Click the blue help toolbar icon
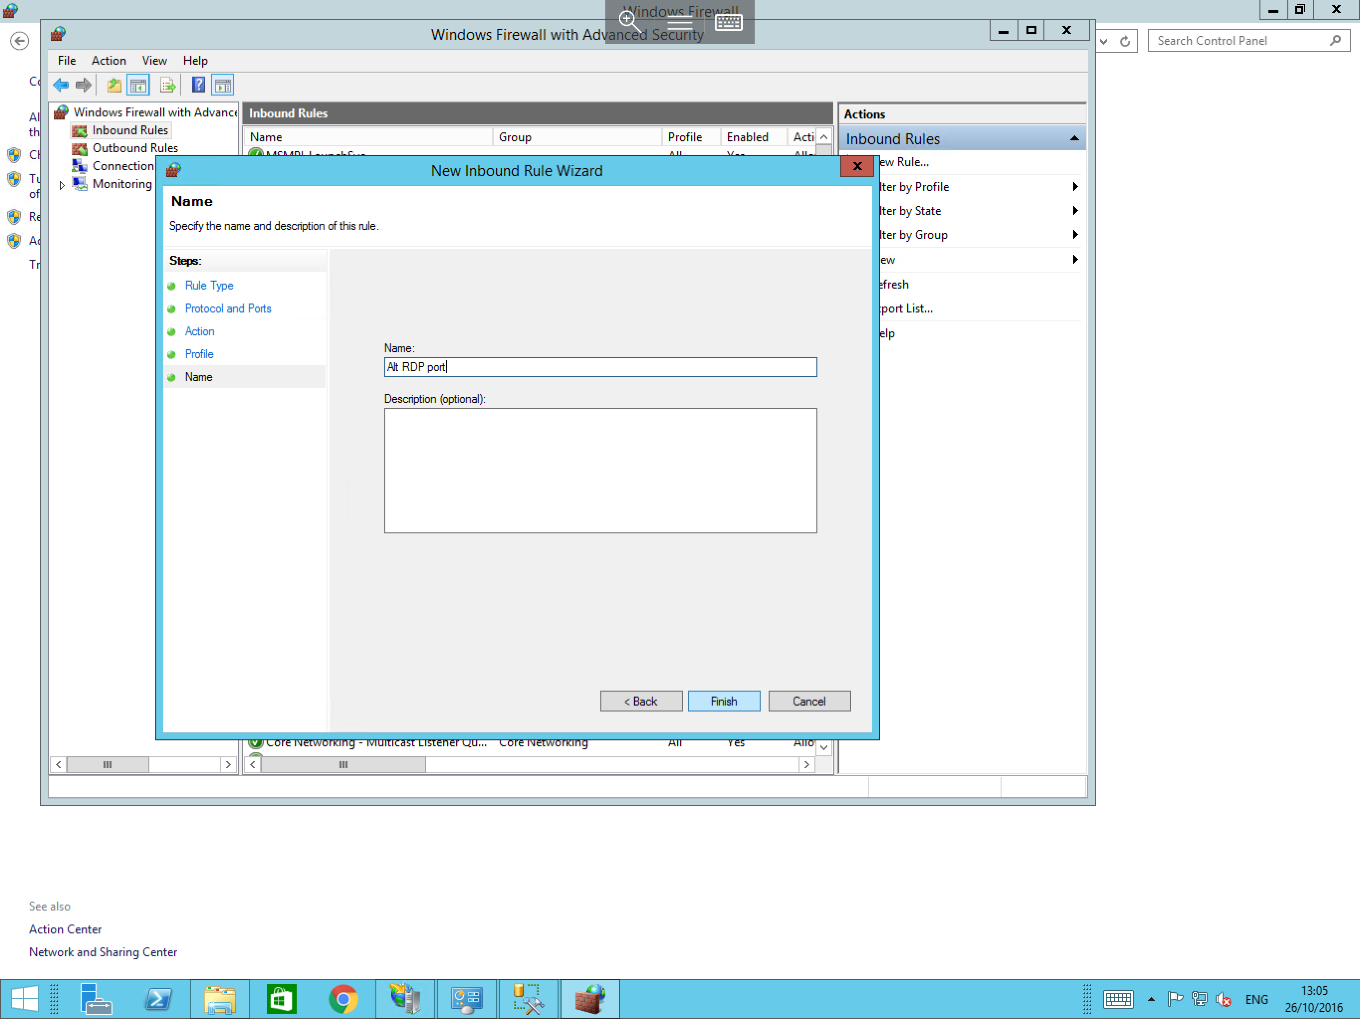This screenshot has width=1360, height=1019. (x=199, y=85)
